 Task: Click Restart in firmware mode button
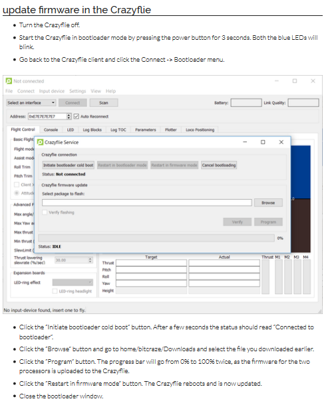tap(174, 165)
